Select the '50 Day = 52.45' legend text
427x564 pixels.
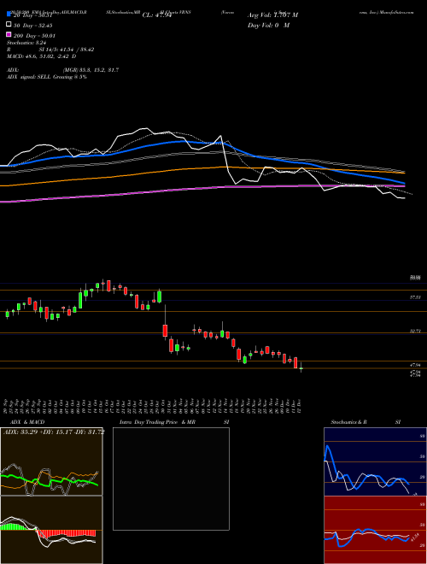point(33,26)
